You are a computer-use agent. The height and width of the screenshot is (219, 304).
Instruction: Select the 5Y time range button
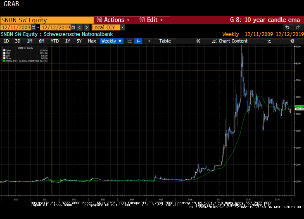79,41
